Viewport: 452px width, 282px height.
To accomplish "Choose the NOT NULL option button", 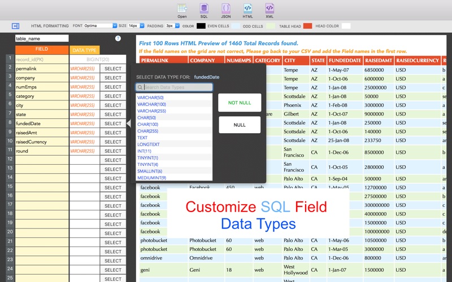I will point(240,103).
